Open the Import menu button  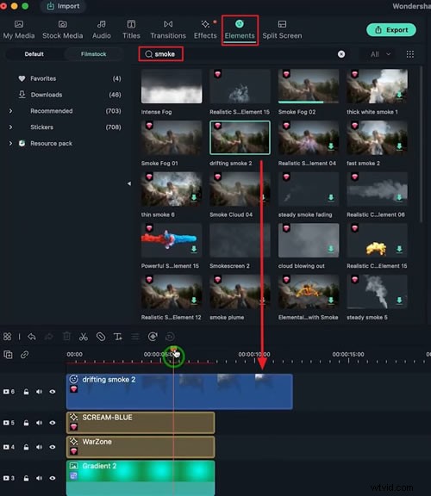63,6
